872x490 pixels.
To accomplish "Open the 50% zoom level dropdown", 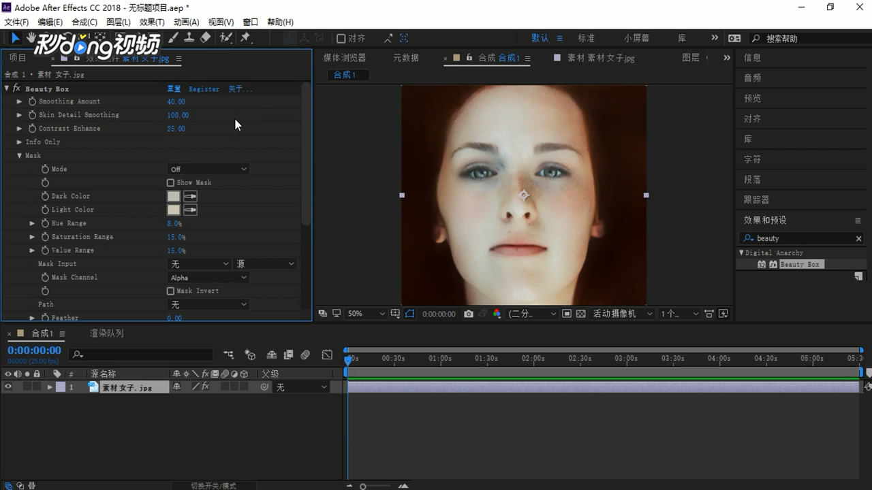I will coord(366,314).
